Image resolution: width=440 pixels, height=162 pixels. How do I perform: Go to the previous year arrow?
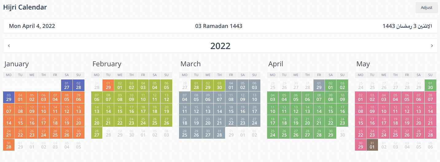pos(9,46)
